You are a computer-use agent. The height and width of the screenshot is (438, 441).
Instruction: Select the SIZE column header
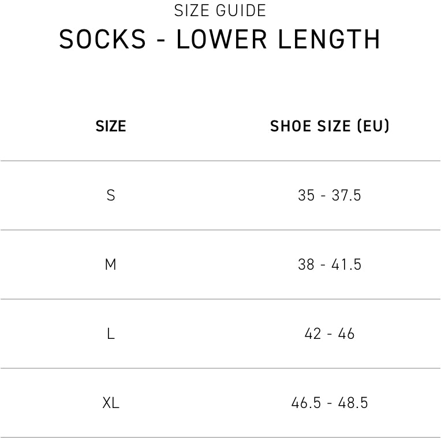coord(110,126)
